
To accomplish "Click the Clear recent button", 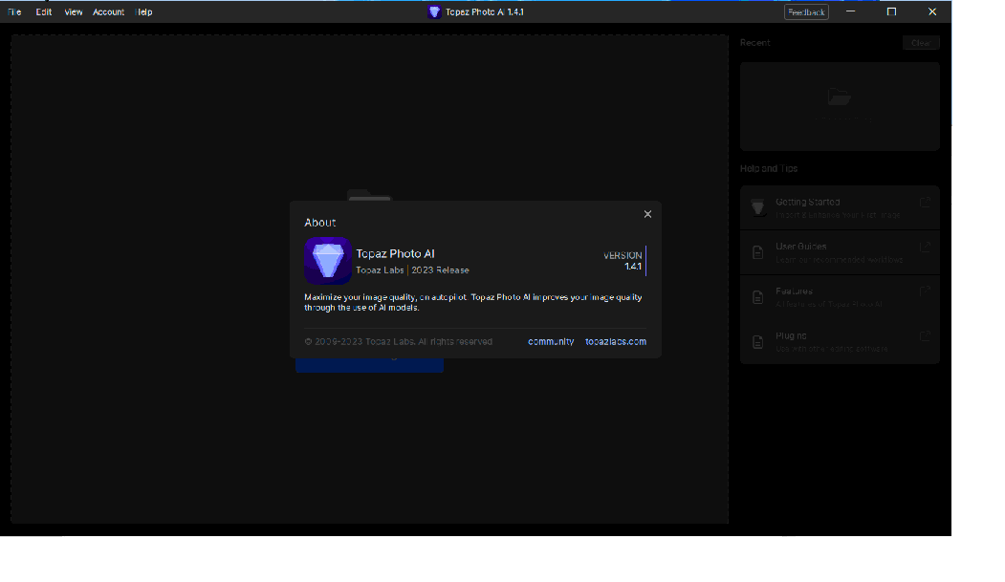I will [921, 43].
